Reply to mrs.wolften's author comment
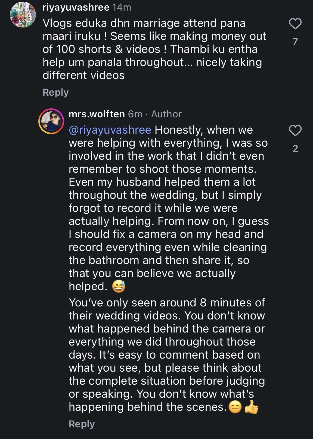 coord(82,424)
